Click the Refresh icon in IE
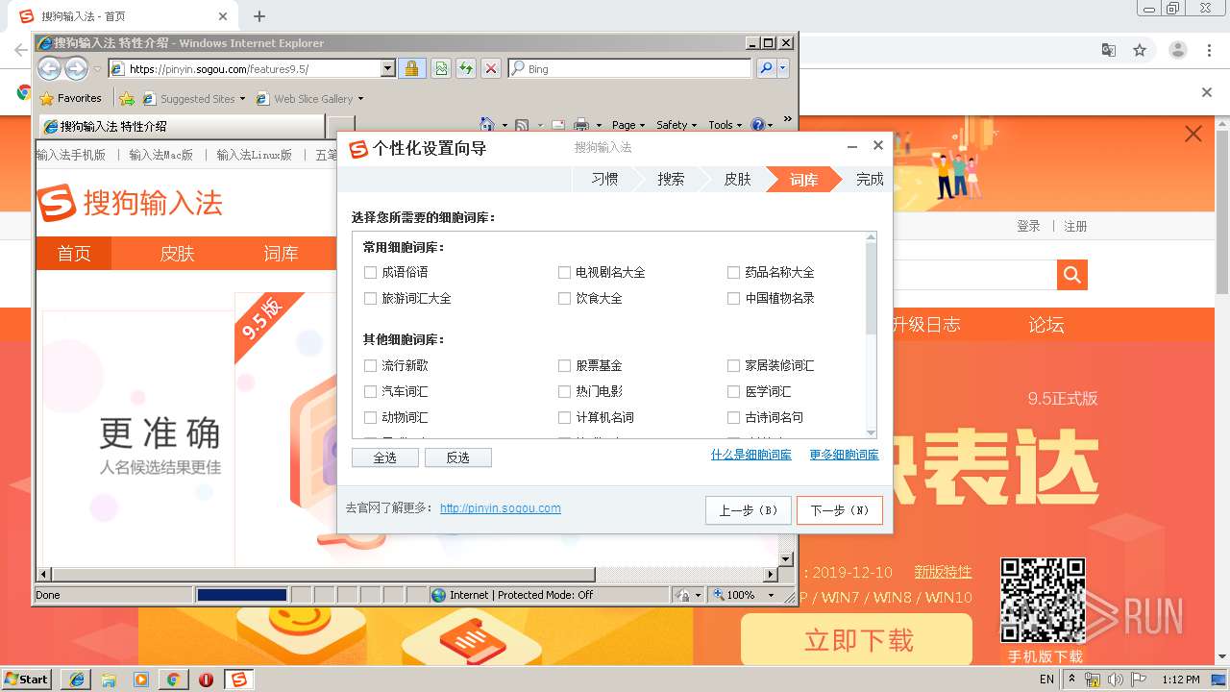1230x692 pixels. [x=466, y=68]
